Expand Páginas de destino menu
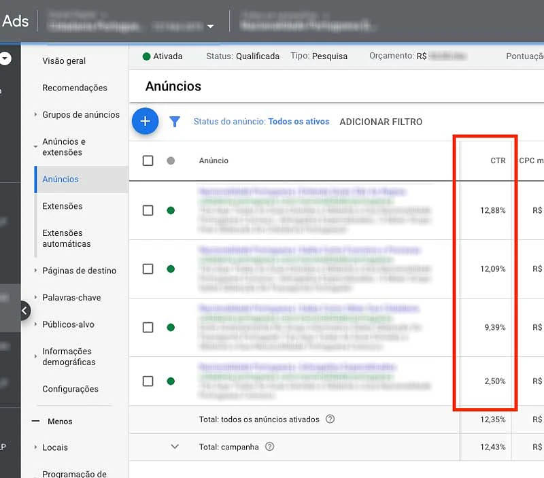 [35, 270]
